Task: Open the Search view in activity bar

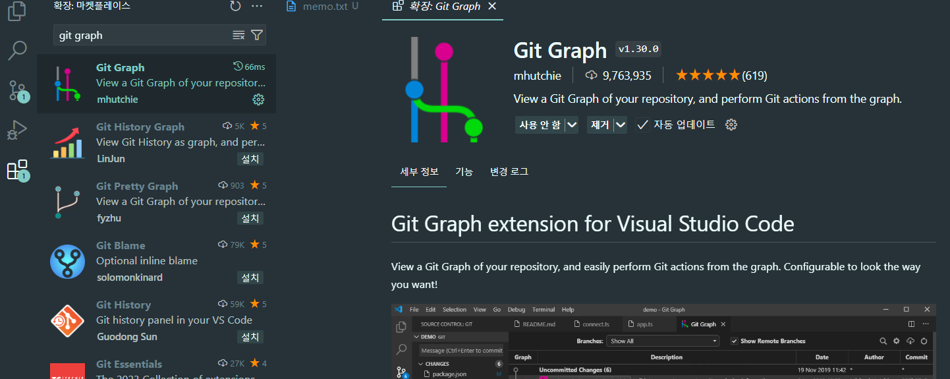Action: [17, 50]
